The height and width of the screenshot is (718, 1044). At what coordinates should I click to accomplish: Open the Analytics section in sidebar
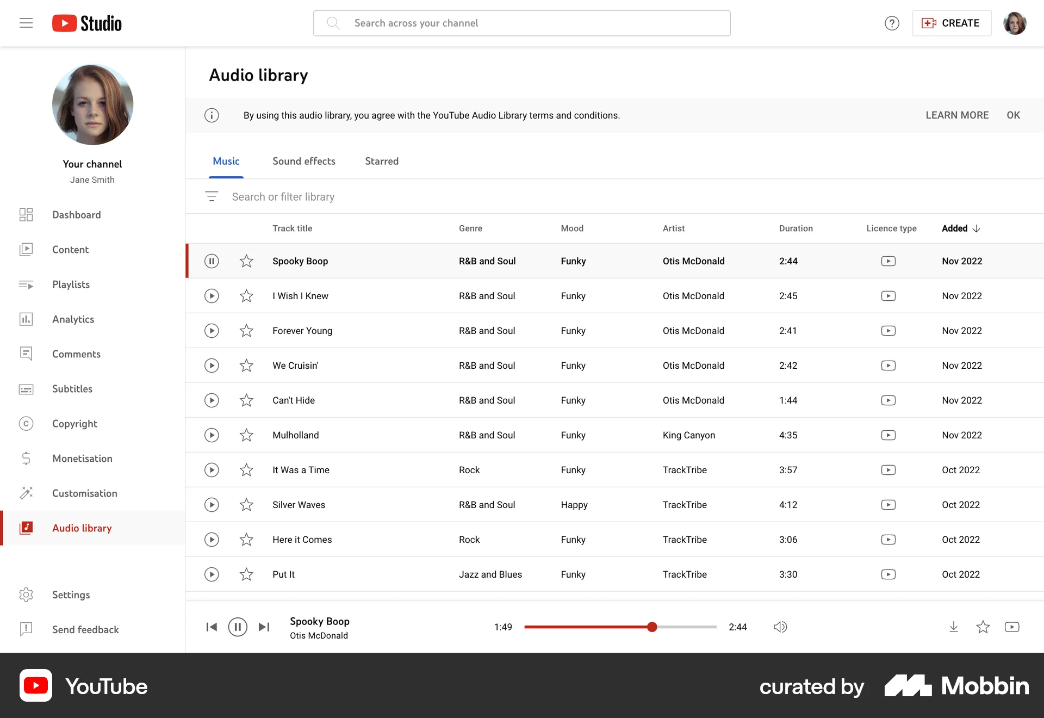(x=73, y=319)
